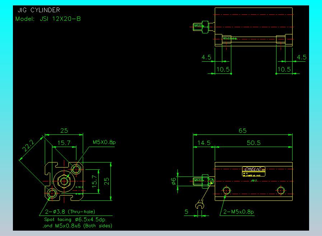Click the overall length dimension "65"
This screenshot has width=322, height=236.
242,131
